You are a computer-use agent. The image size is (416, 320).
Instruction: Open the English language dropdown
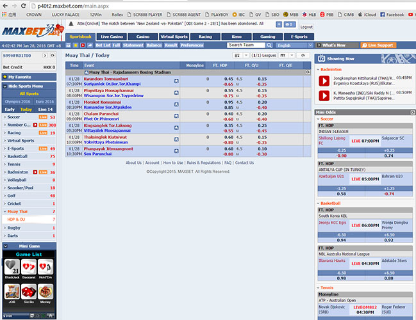[x=294, y=45]
